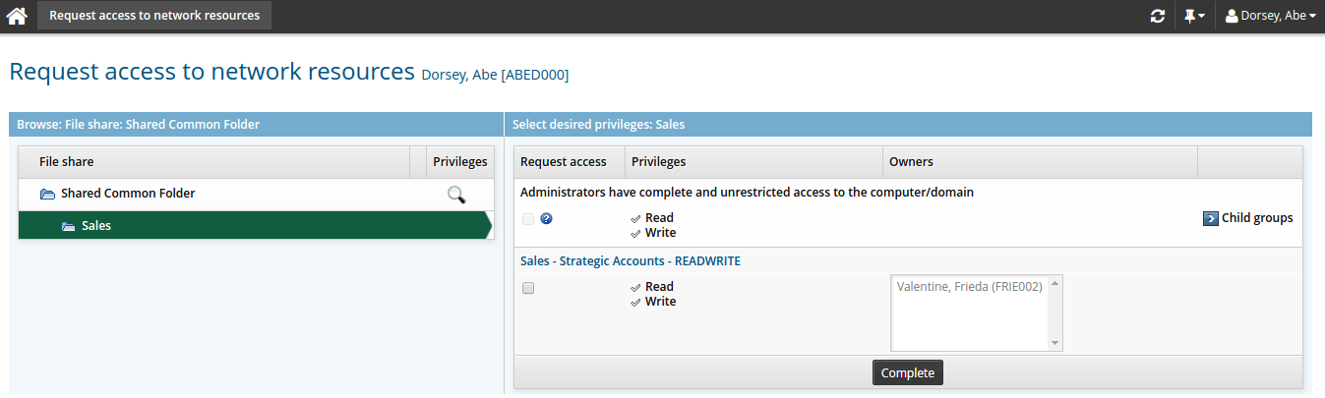Click the disabled Administrators request access checkbox
The height and width of the screenshot is (398, 1325).
tap(528, 219)
